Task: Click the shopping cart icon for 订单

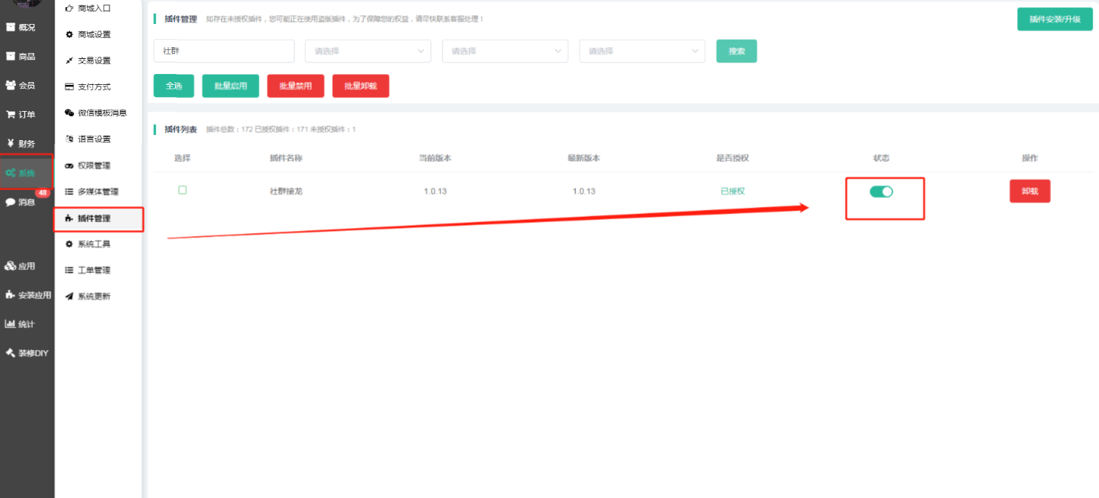Action: tap(11, 114)
